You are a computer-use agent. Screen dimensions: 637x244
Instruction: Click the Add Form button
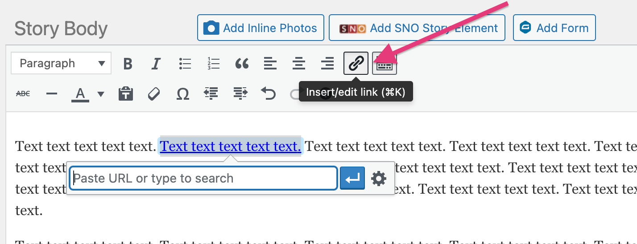(x=554, y=28)
